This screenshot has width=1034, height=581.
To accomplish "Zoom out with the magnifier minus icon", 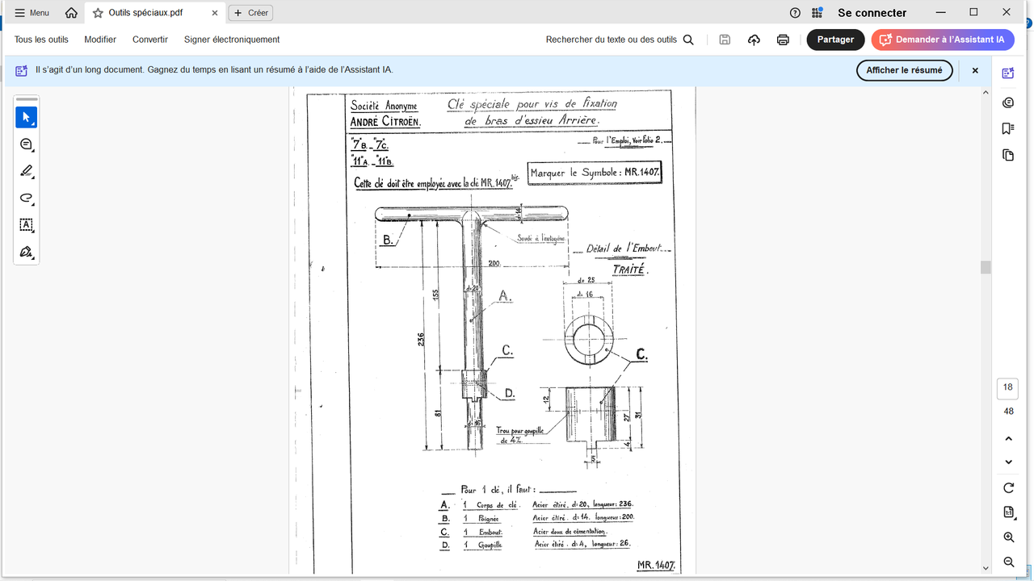I will click(x=1008, y=562).
